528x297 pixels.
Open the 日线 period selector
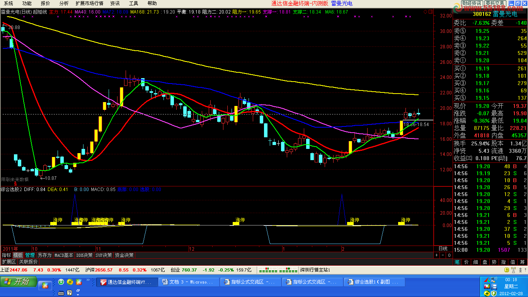(443, 249)
